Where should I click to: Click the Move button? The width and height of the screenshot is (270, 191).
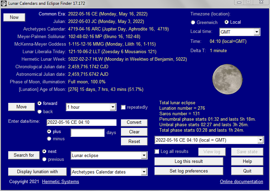(22, 107)
